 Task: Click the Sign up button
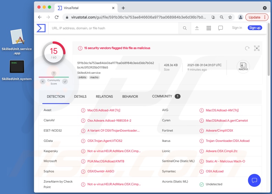pyautogui.click(x=255, y=28)
